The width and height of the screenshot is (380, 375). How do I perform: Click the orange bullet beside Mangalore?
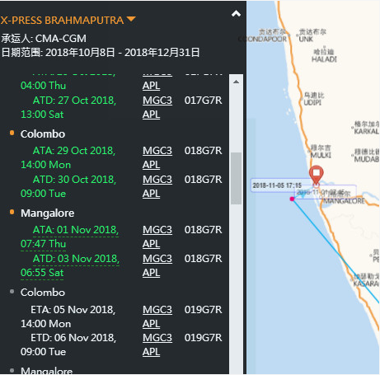click(12, 212)
